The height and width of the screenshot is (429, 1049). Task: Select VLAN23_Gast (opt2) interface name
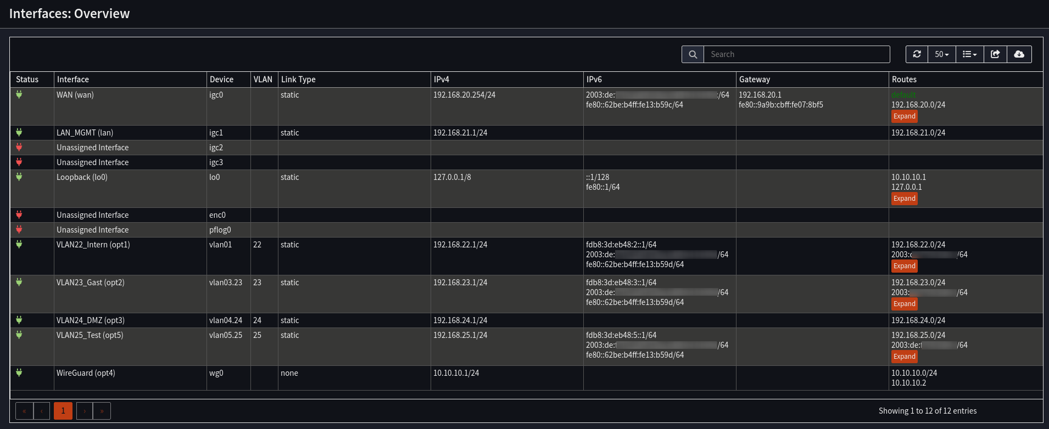pos(91,283)
